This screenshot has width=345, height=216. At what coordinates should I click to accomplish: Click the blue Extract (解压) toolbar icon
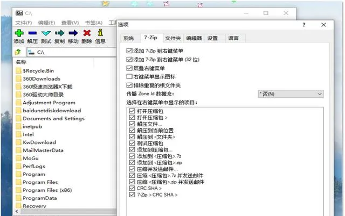click(32, 33)
